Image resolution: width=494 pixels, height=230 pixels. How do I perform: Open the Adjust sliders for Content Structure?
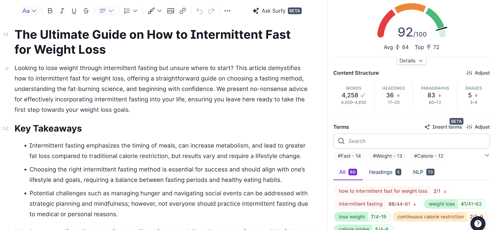[x=478, y=73]
